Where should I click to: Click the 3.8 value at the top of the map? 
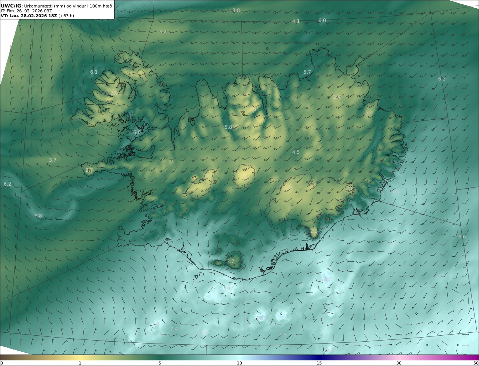pos(236,10)
